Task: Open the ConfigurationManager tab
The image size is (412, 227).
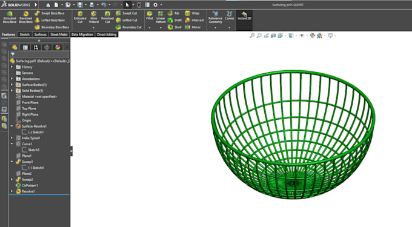Action: point(36,47)
